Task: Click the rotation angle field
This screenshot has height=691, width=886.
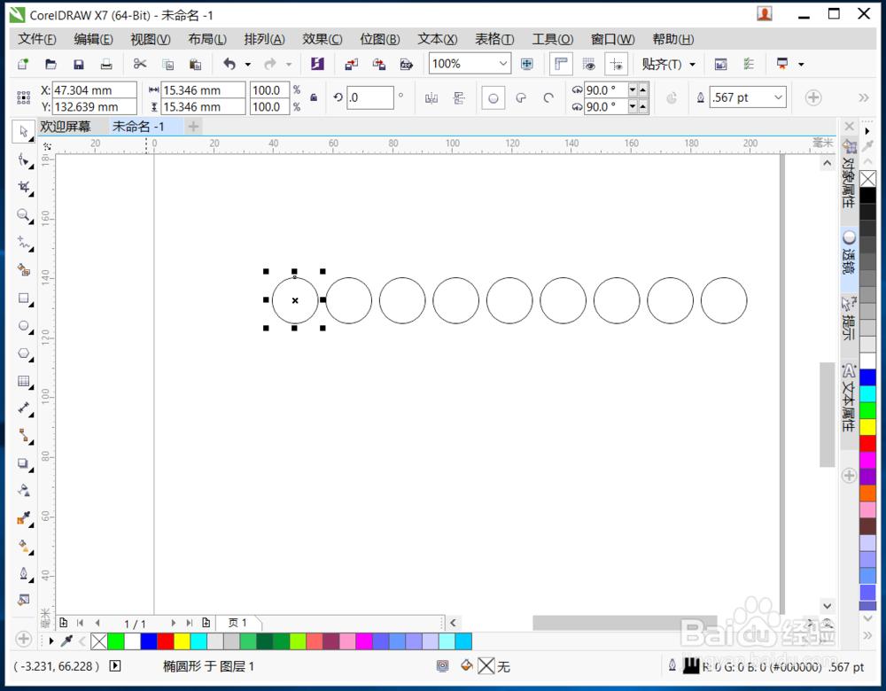Action: click(x=370, y=97)
